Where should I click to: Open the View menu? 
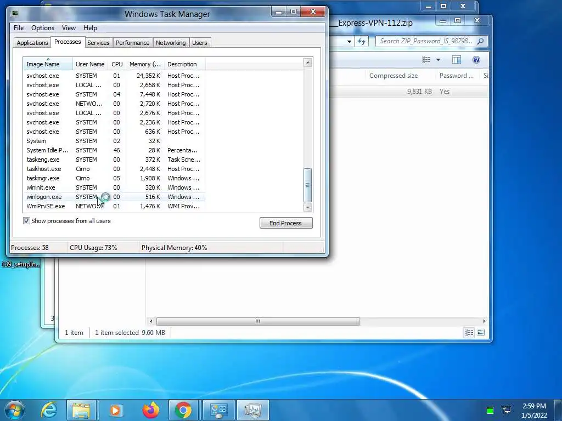pos(69,28)
